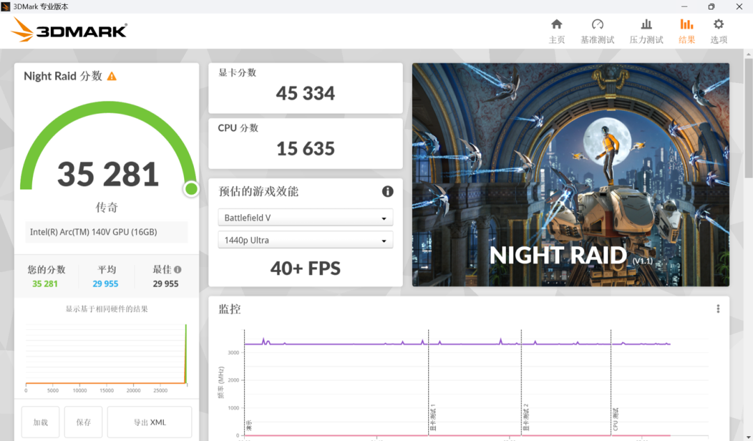The height and width of the screenshot is (441, 753).
Task: Click the 监控 panel heading
Action: [229, 309]
